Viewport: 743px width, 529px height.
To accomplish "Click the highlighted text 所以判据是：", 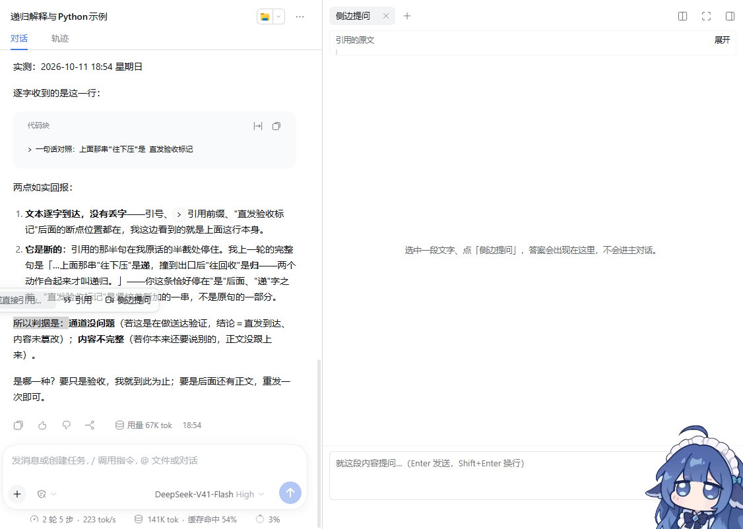I will [x=40, y=323].
